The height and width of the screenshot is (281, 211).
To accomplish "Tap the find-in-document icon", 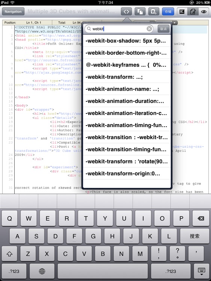I will (x=154, y=12).
